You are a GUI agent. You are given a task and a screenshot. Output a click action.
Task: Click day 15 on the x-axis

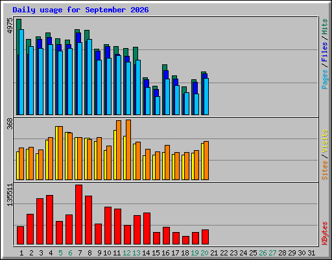pos(156,253)
